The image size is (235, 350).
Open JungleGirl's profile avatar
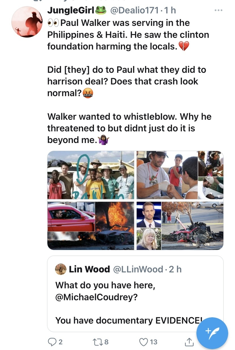point(27,22)
